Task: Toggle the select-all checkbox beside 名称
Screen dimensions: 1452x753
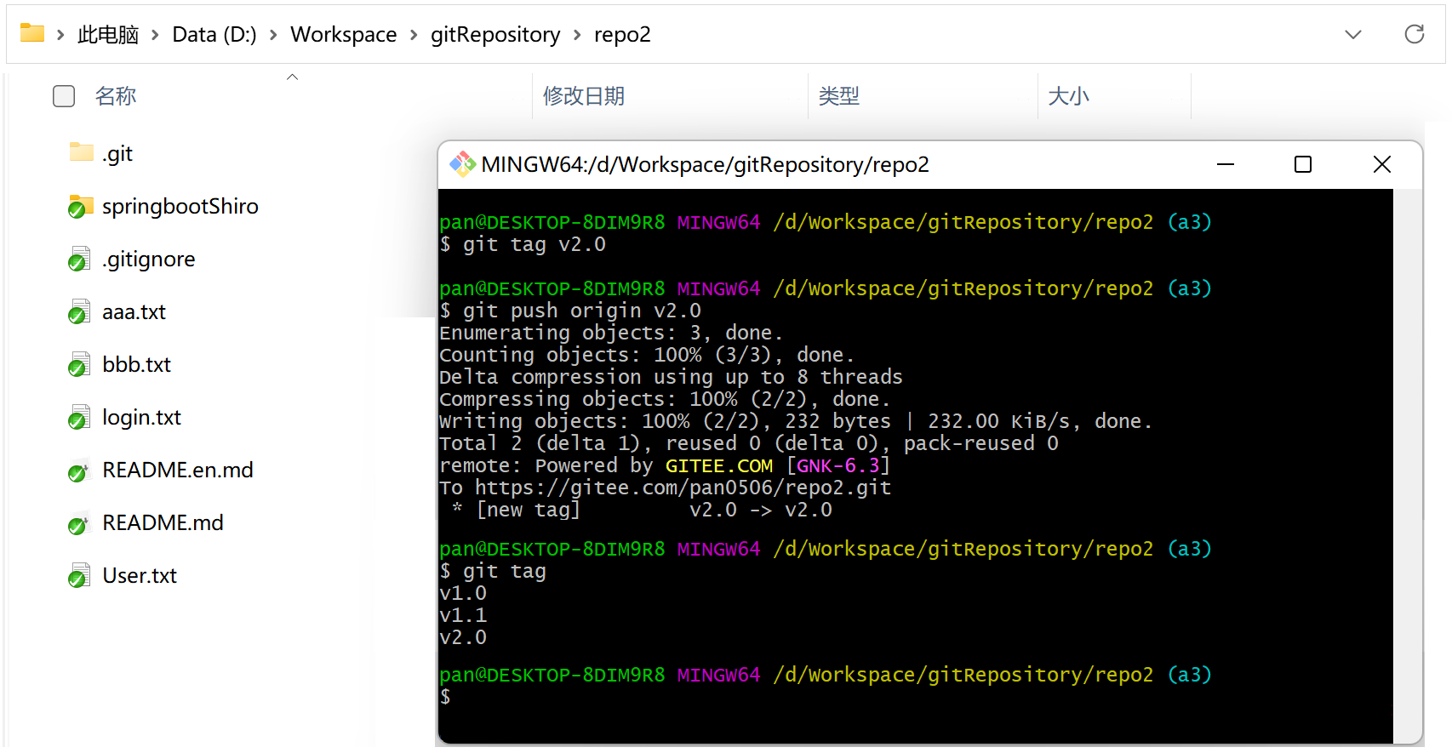Action: click(64, 96)
